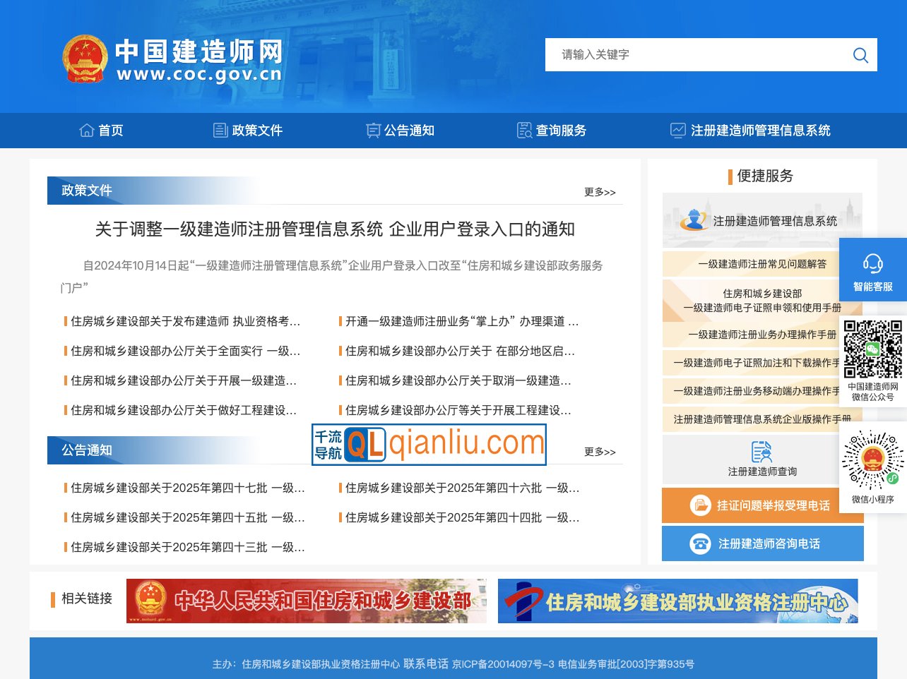
Task: Click the home icon beside 首页
Action: click(x=86, y=130)
